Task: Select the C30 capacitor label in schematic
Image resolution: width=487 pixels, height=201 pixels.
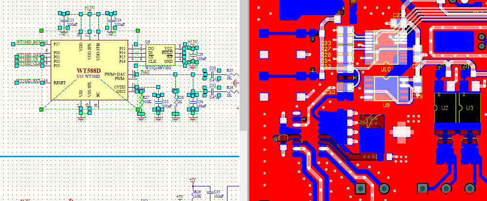Action: (x=213, y=68)
